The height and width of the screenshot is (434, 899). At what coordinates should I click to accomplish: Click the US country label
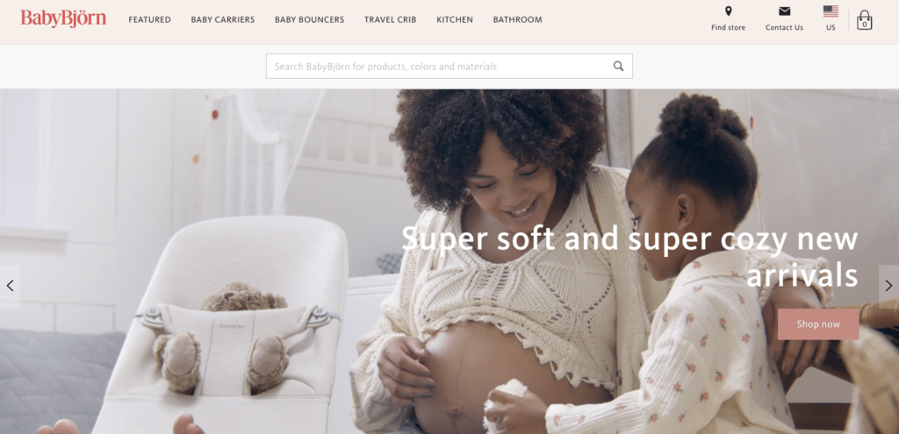(x=831, y=27)
